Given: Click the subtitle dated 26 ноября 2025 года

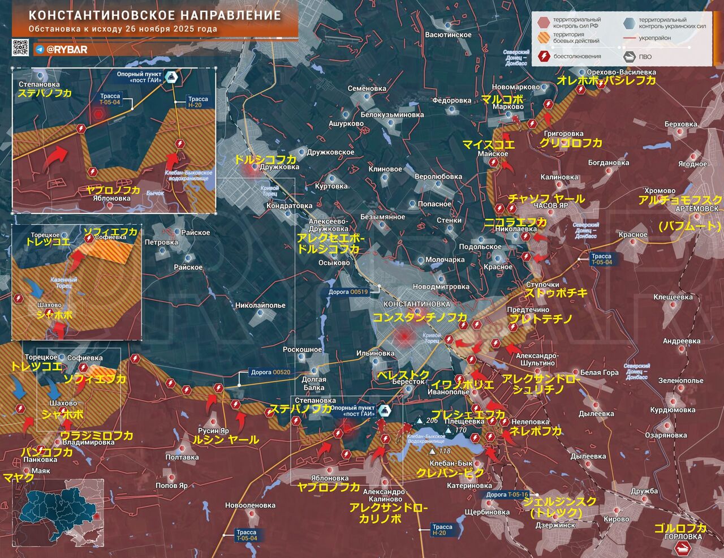Looking at the screenshot, I should point(123,29).
